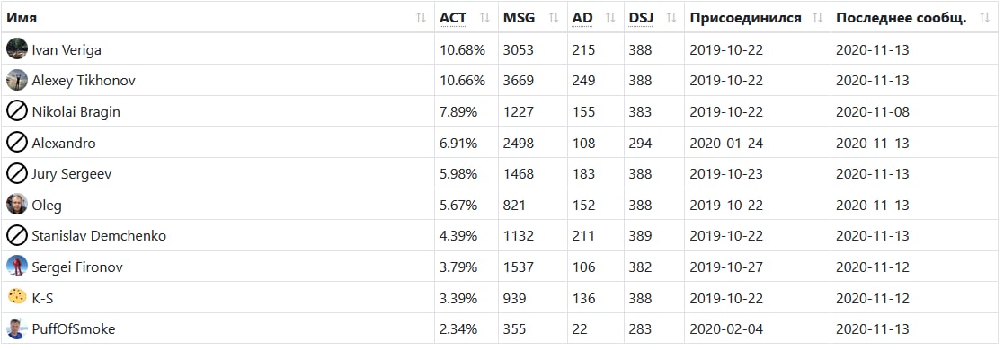Click Nikolai Bragin's blocked avatar icon

click(17, 111)
